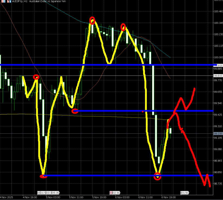Select the red circle on the 99.8 left peak
Viewport: 223px width, 200px height.
36,77
